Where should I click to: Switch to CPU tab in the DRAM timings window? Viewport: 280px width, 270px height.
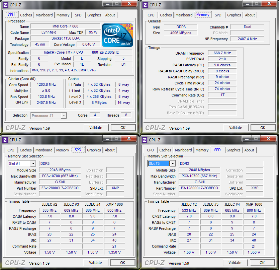click(x=151, y=15)
